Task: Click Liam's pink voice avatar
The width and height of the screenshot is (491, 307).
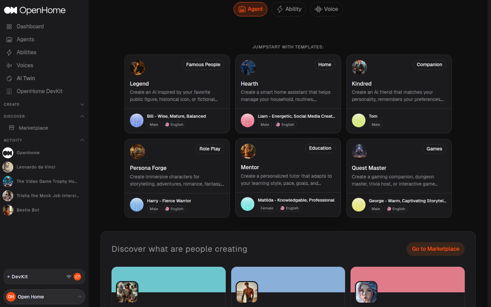Action: pos(248,120)
